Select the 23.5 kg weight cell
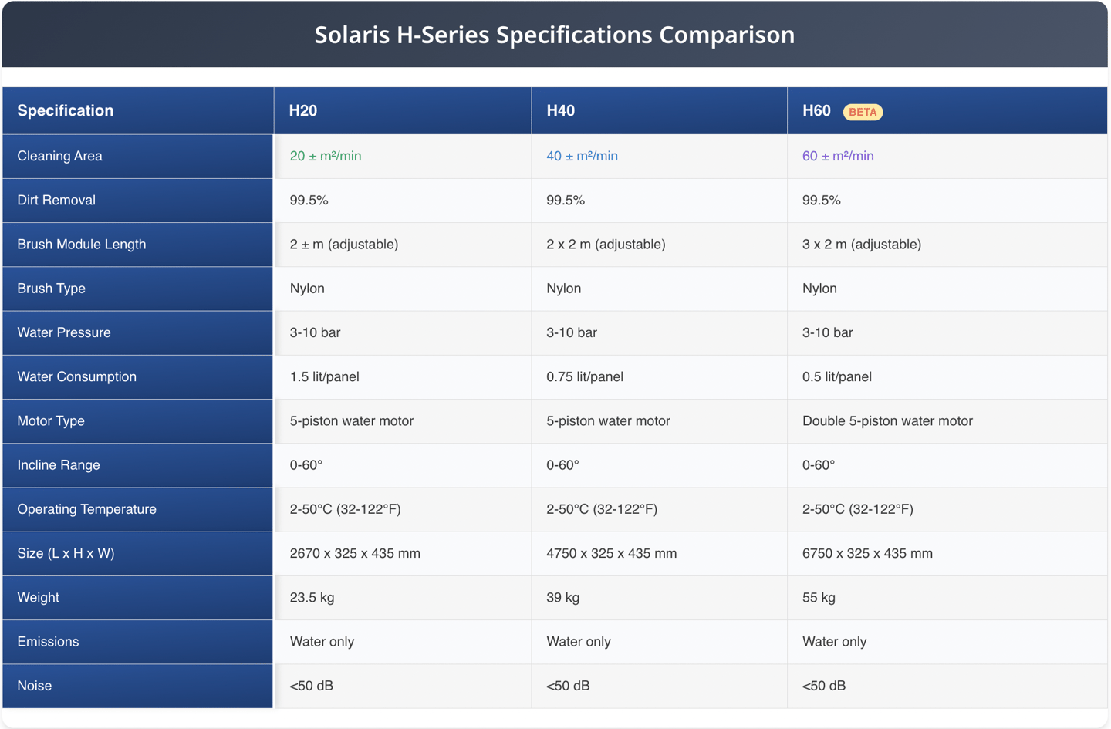This screenshot has height=729, width=1111. [312, 598]
